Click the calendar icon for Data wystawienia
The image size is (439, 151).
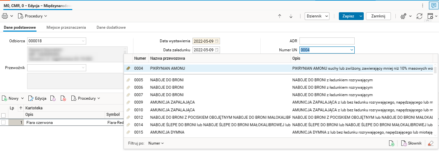tap(217, 41)
